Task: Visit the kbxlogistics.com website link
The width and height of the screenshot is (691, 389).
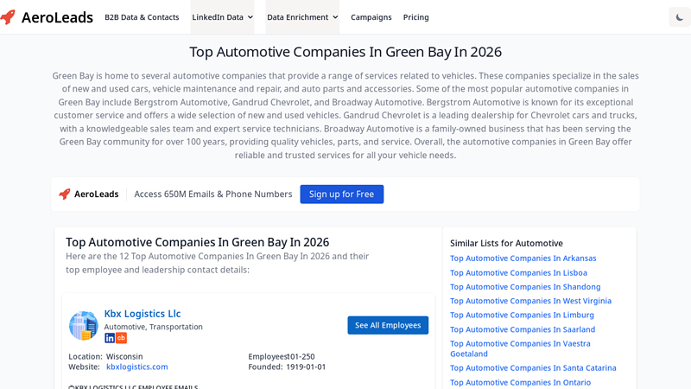Action: click(x=137, y=367)
